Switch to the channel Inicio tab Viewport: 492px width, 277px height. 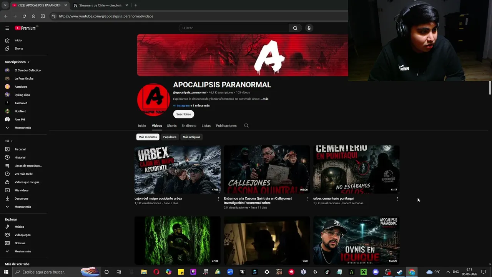[x=142, y=126]
